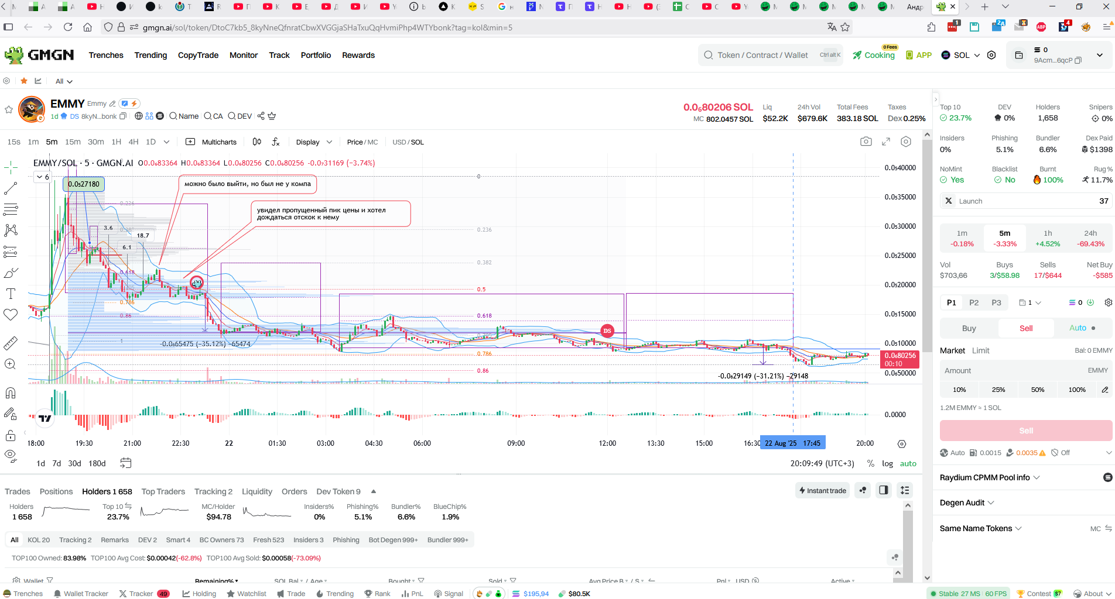This screenshot has height=599, width=1115.
Task: Choose the P2 preset
Action: 974,302
